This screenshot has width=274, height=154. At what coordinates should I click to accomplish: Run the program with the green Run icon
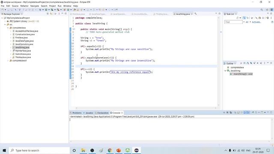[46, 10]
